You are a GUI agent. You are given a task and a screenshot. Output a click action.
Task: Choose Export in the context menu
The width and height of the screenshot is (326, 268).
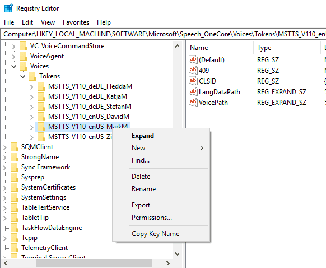[161, 205]
